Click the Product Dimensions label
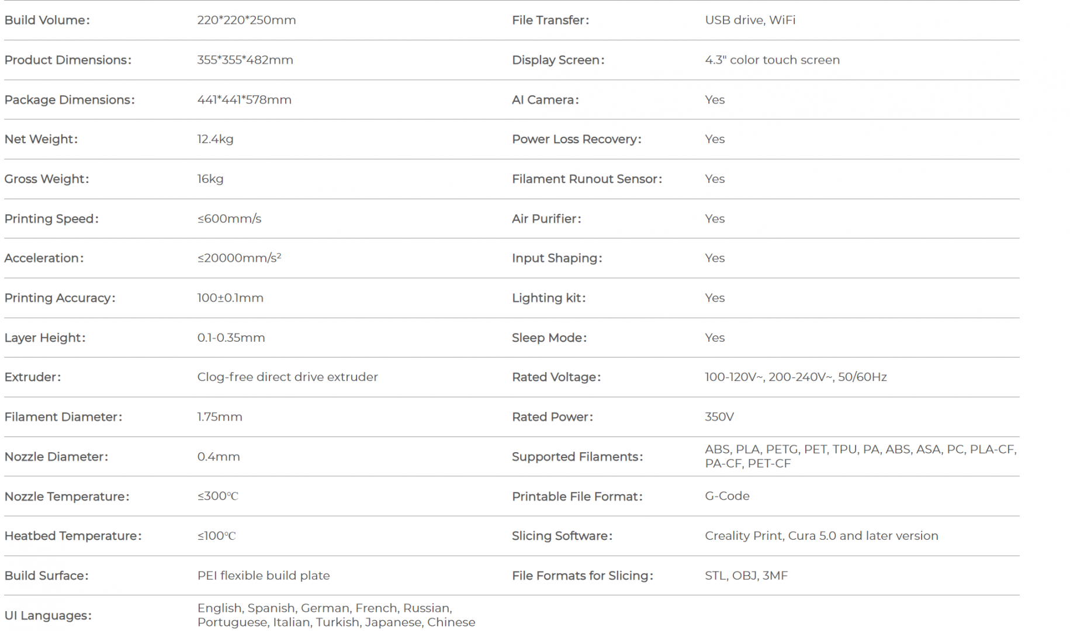1070x631 pixels. [x=68, y=60]
